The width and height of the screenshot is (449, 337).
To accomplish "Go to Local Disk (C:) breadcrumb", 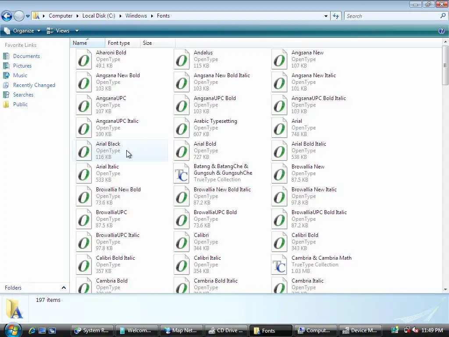I will click(x=99, y=16).
